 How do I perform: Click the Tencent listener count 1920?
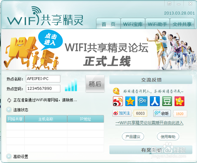[x=180, y=114]
